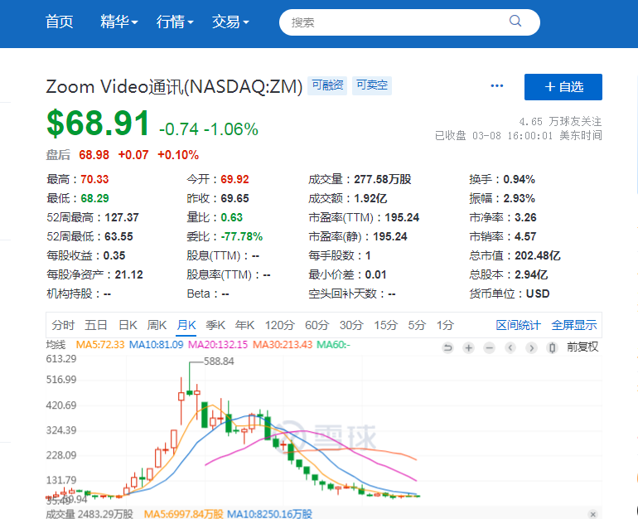Switch to 季K chart tab
638x519 pixels.
tap(215, 325)
